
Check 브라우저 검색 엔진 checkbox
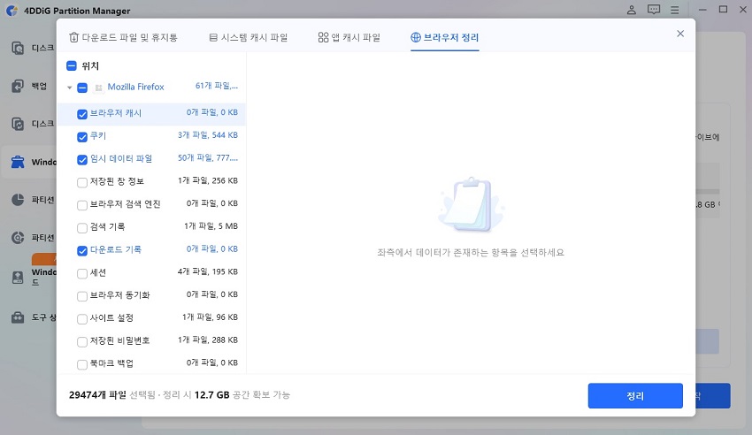pos(82,205)
